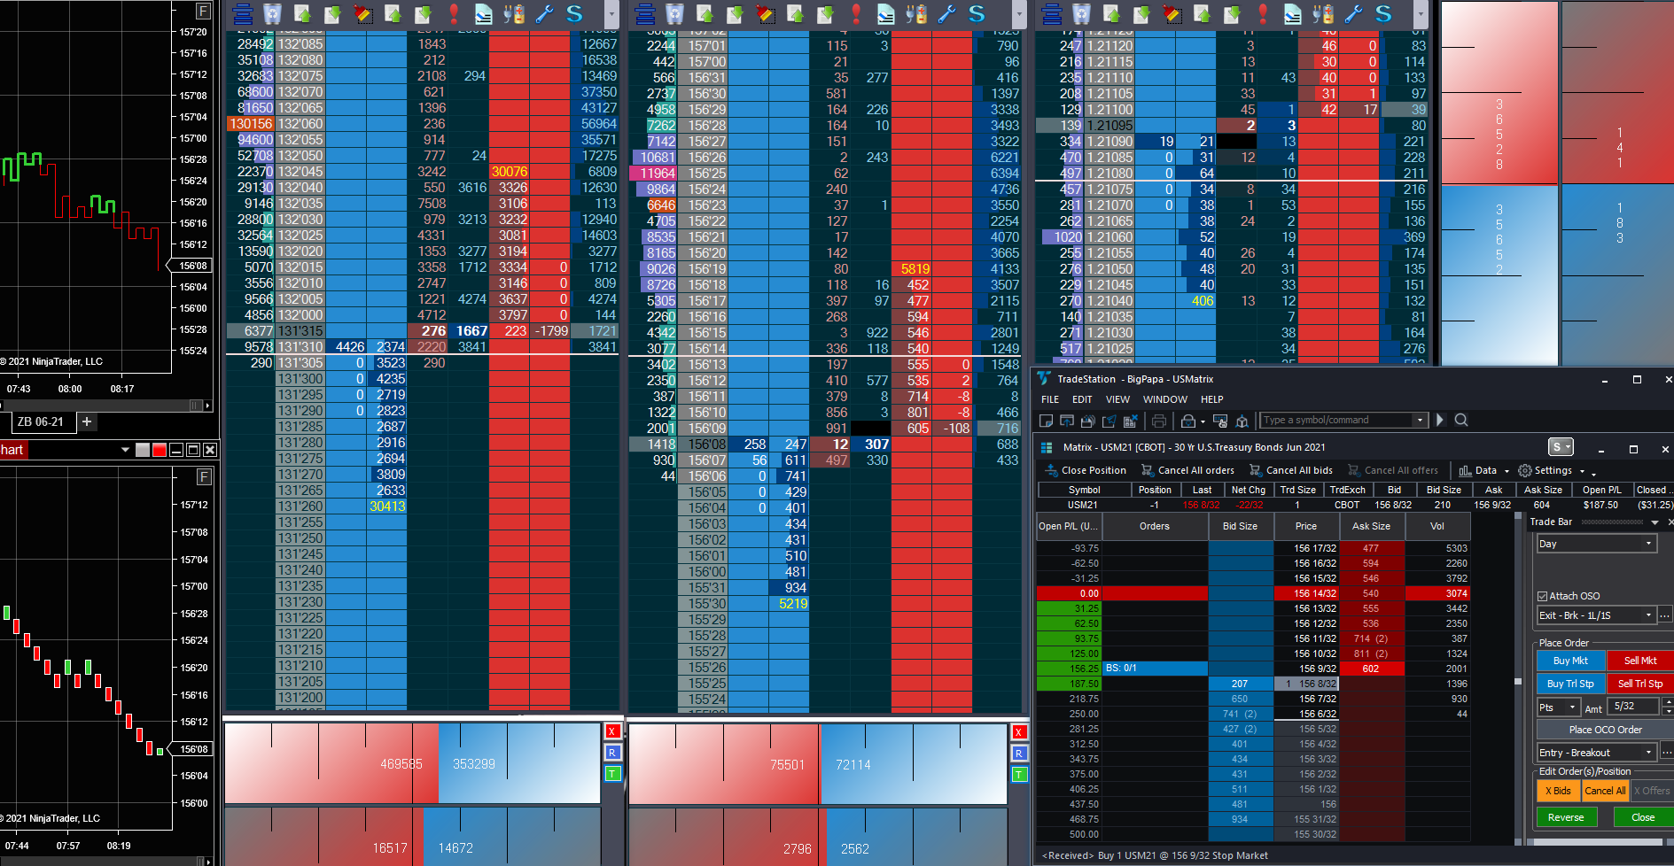Screen dimensions: 1674x866
Task: Click the red brush icon in the first DOM toolbar
Action: point(363,13)
